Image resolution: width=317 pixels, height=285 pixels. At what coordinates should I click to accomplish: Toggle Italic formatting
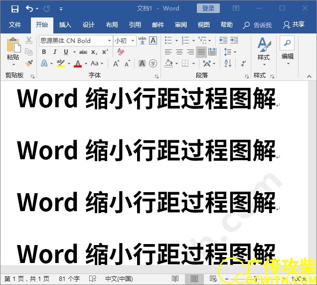click(55, 52)
